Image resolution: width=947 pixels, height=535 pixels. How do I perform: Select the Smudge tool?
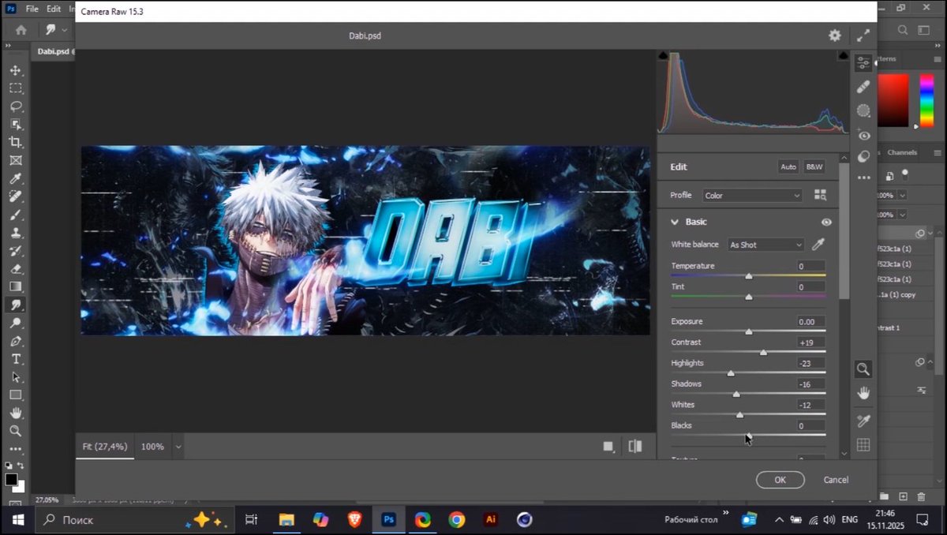tap(16, 305)
